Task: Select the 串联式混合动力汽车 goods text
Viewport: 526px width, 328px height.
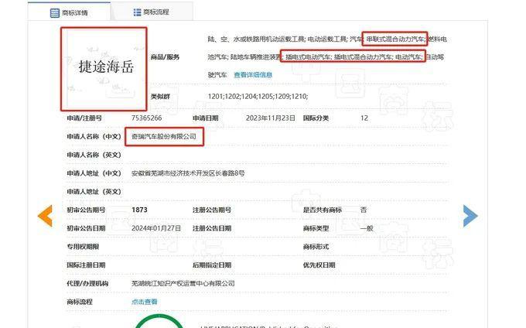Action: pyautogui.click(x=395, y=39)
